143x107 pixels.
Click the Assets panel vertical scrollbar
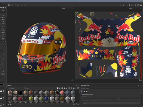(79, 92)
